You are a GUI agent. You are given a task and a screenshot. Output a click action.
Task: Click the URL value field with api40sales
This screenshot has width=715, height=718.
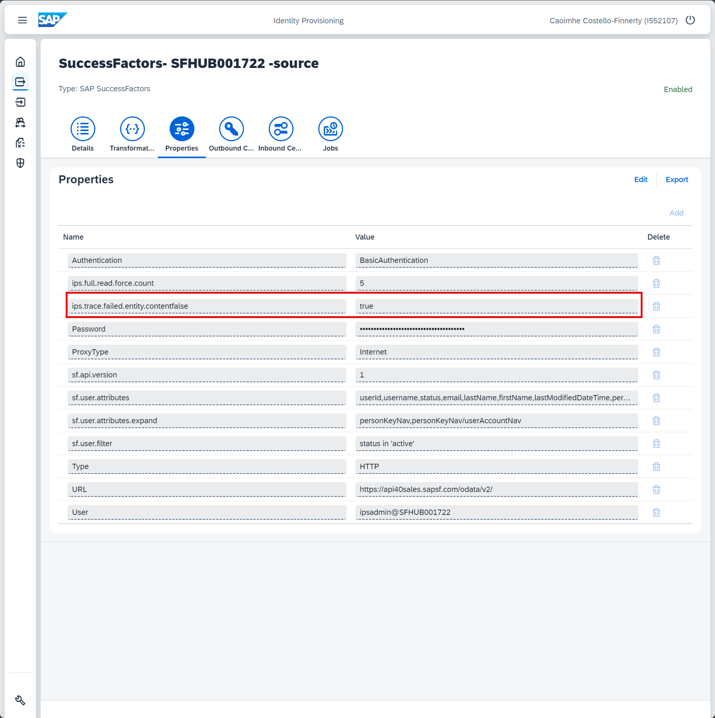(497, 489)
